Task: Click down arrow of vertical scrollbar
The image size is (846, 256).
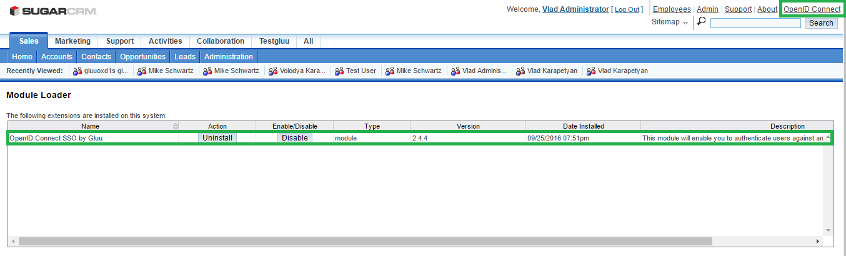Action: click(829, 230)
